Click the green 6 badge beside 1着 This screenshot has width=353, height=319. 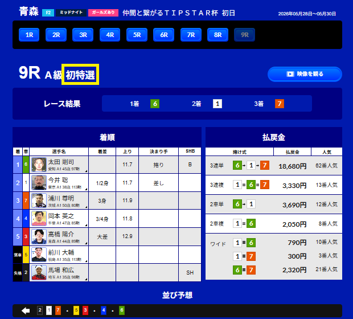[155, 104]
